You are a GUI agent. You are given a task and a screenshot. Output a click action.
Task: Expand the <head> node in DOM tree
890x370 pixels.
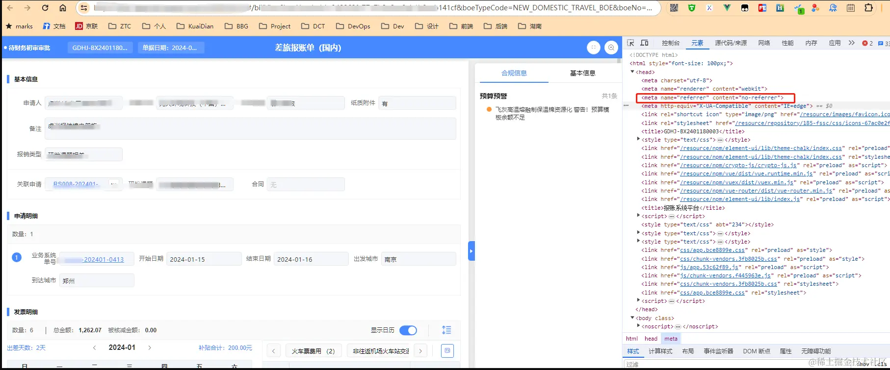pos(632,72)
